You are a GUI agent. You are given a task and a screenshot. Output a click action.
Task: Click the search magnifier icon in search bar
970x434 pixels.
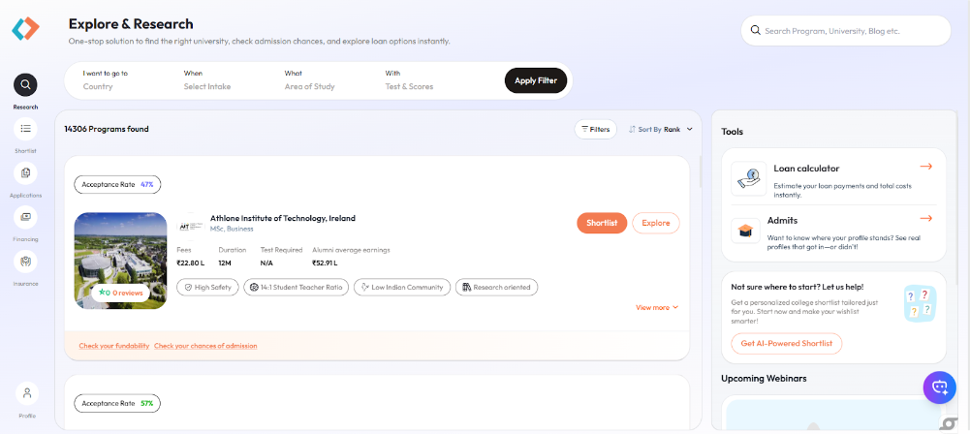755,30
